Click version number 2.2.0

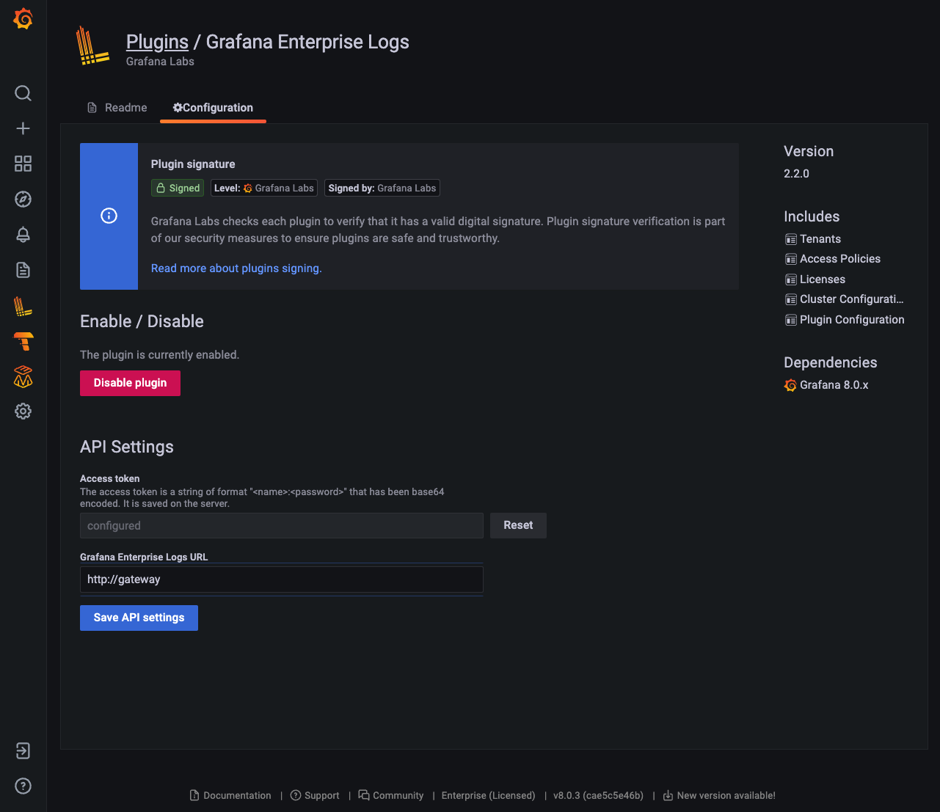pyautogui.click(x=796, y=174)
